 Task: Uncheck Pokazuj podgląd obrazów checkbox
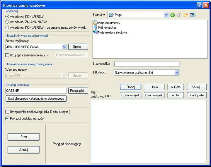pos(8,119)
